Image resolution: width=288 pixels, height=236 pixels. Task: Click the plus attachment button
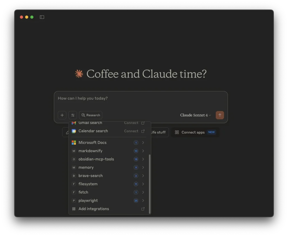[62, 115]
